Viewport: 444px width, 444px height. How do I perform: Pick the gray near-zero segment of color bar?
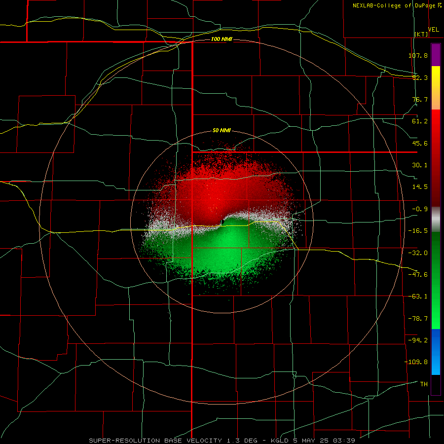click(436, 219)
